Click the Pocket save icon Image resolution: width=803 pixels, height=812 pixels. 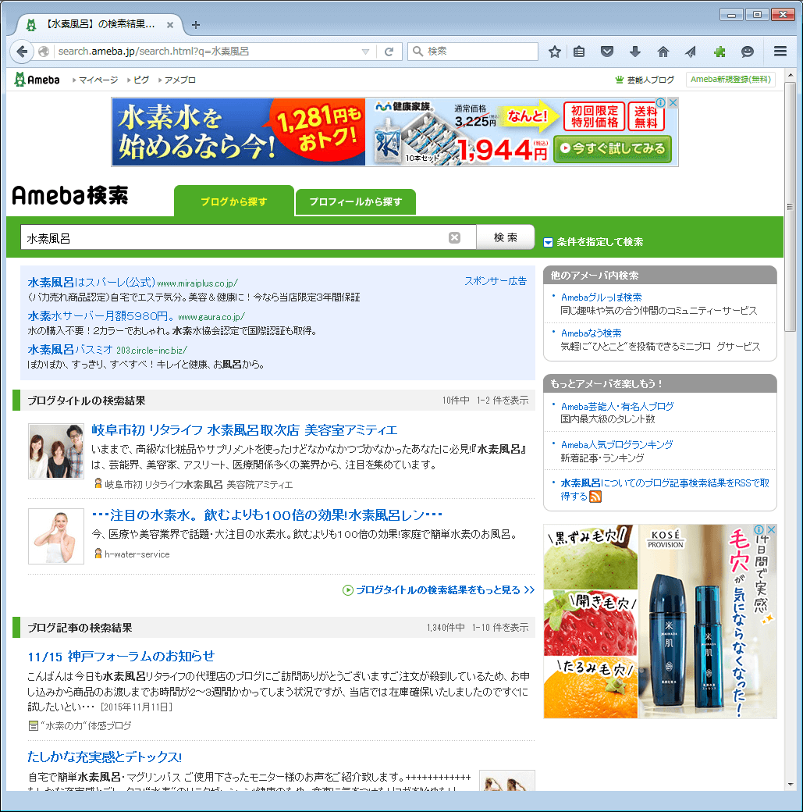pos(607,52)
